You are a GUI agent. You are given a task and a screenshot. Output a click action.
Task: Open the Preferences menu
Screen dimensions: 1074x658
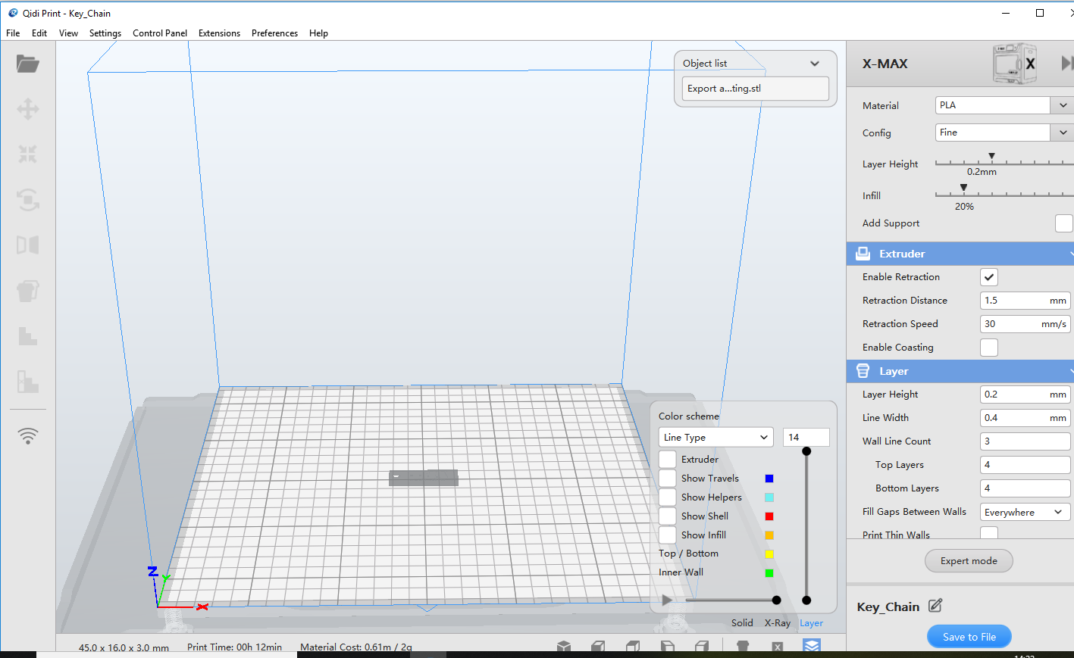pos(274,33)
